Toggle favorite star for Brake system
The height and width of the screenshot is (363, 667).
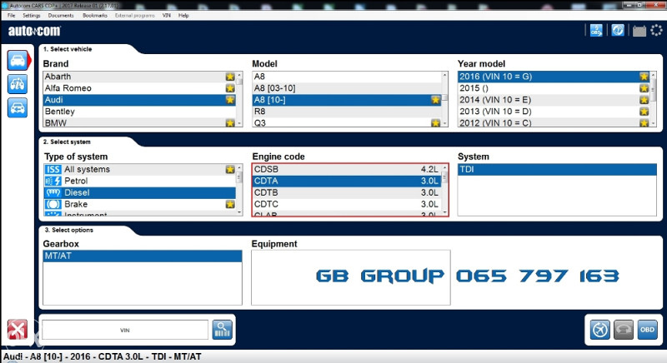coord(230,204)
